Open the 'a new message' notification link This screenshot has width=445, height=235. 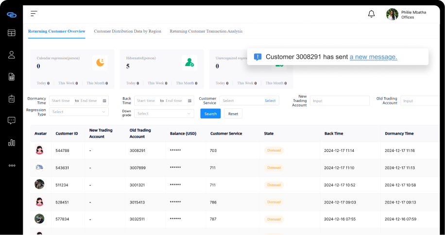pyautogui.click(x=373, y=57)
